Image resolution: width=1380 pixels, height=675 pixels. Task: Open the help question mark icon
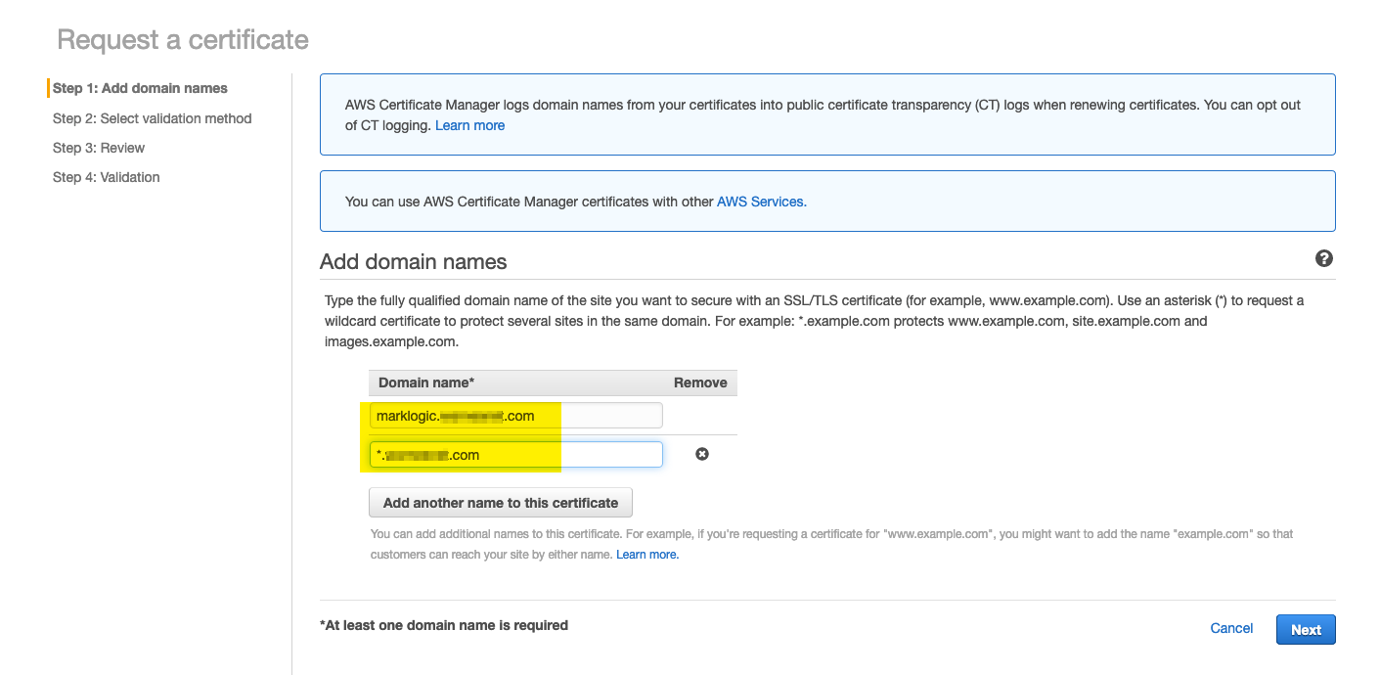[1324, 258]
